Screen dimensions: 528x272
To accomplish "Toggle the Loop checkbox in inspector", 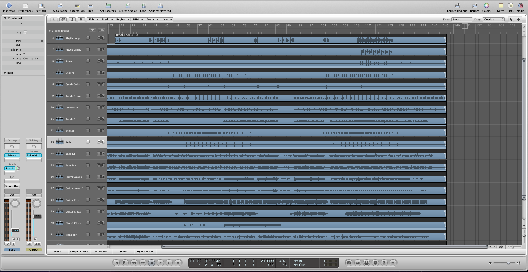I will pyautogui.click(x=25, y=32).
